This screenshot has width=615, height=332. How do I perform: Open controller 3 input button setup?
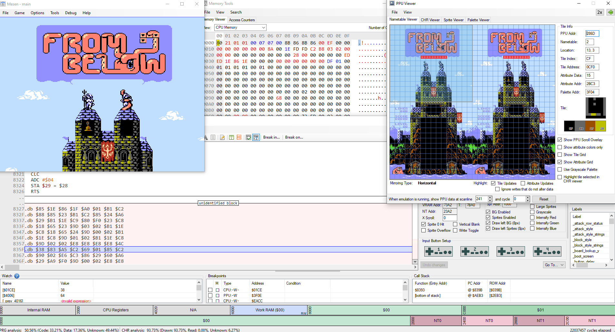click(511, 251)
